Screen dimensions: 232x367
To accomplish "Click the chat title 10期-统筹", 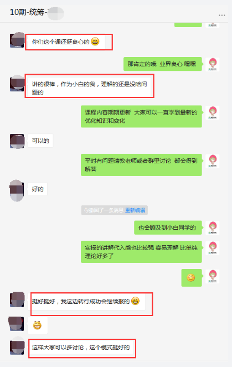I will [x=28, y=12].
